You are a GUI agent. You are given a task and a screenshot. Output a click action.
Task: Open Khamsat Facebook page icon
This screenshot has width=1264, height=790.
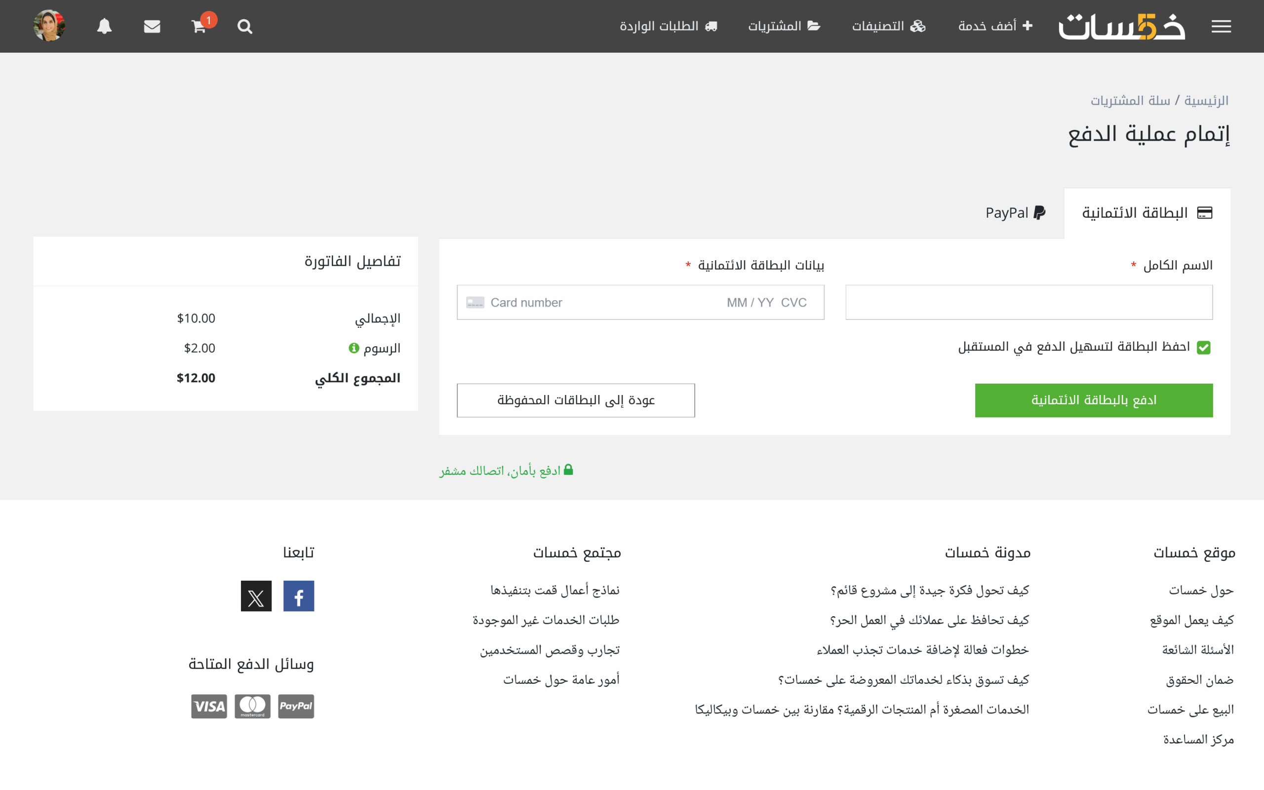point(299,596)
